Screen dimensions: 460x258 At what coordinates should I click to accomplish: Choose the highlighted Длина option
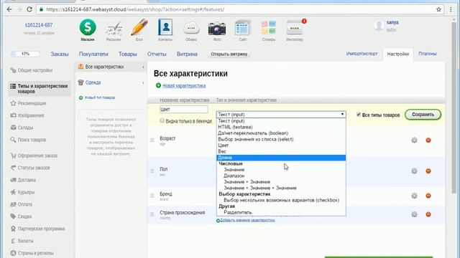point(281,158)
